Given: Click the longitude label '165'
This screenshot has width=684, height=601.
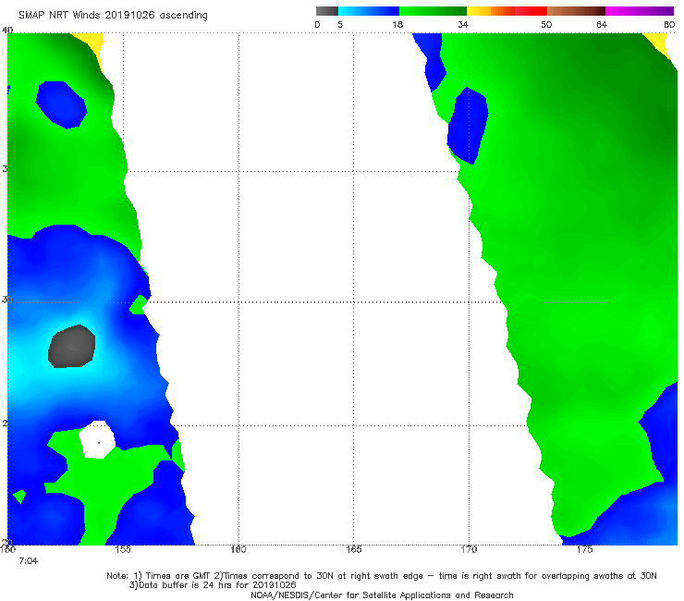Looking at the screenshot, I should [353, 549].
